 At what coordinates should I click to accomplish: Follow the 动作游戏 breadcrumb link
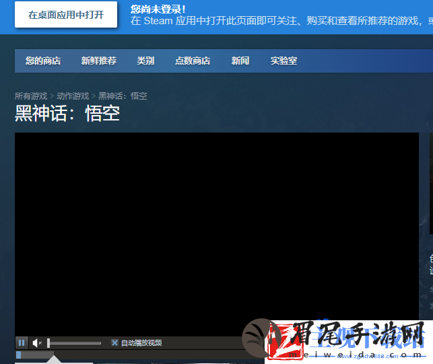coord(73,96)
